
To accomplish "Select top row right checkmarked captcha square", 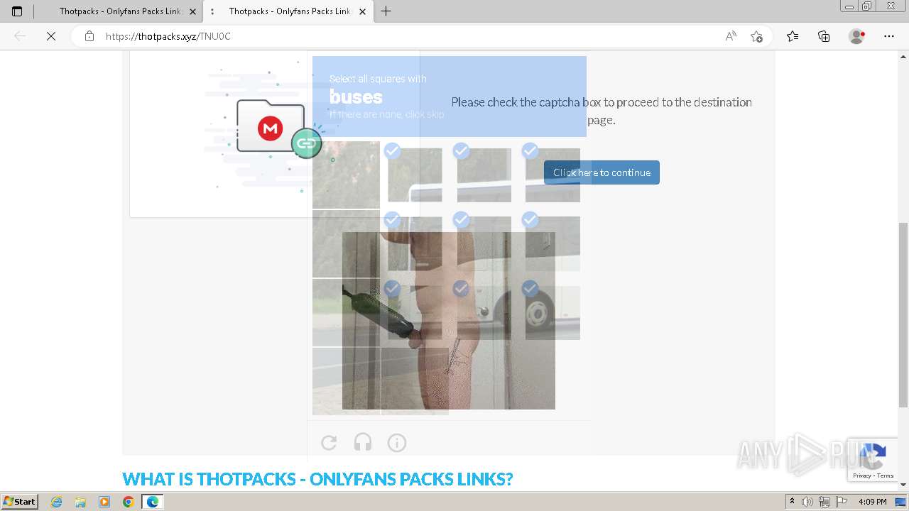I will [553, 175].
